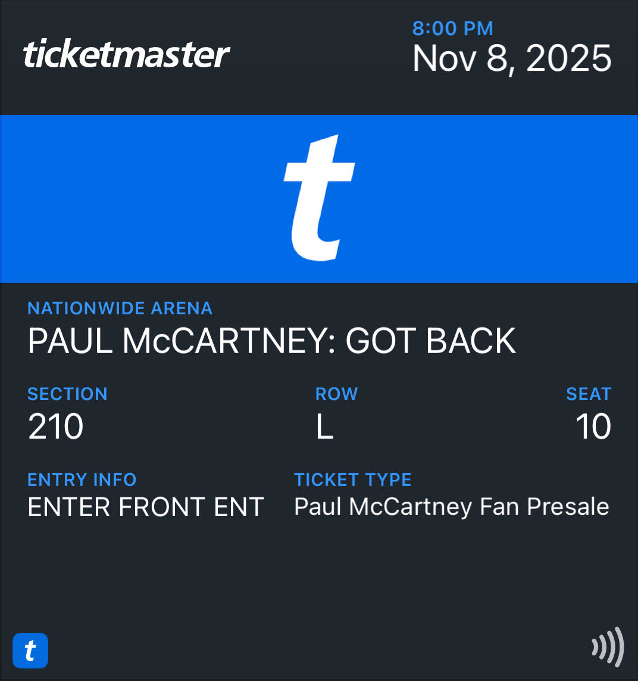Click the Nov 8, 2025 date

click(x=512, y=58)
